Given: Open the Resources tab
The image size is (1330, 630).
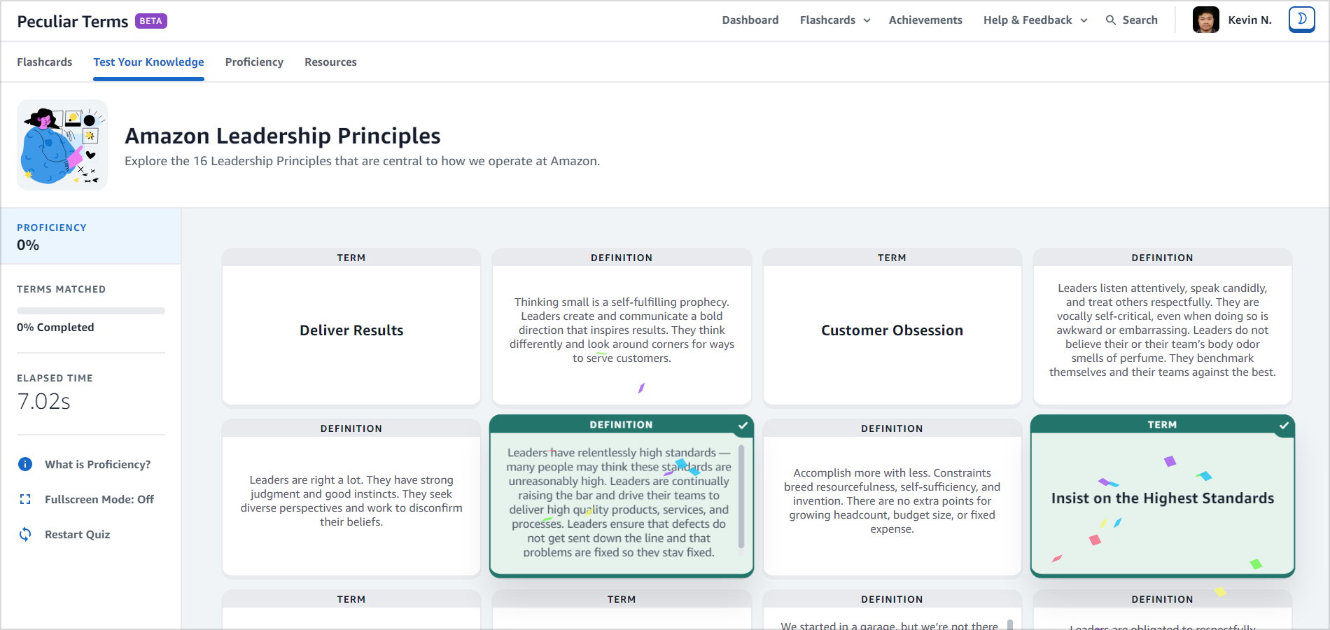Looking at the screenshot, I should point(330,62).
